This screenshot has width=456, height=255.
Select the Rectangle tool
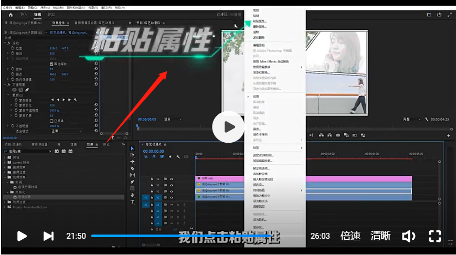point(132,188)
